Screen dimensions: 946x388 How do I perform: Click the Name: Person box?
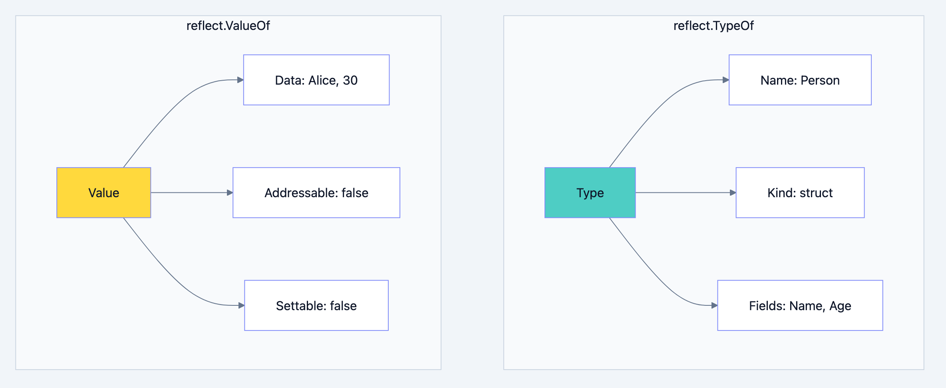(x=800, y=80)
